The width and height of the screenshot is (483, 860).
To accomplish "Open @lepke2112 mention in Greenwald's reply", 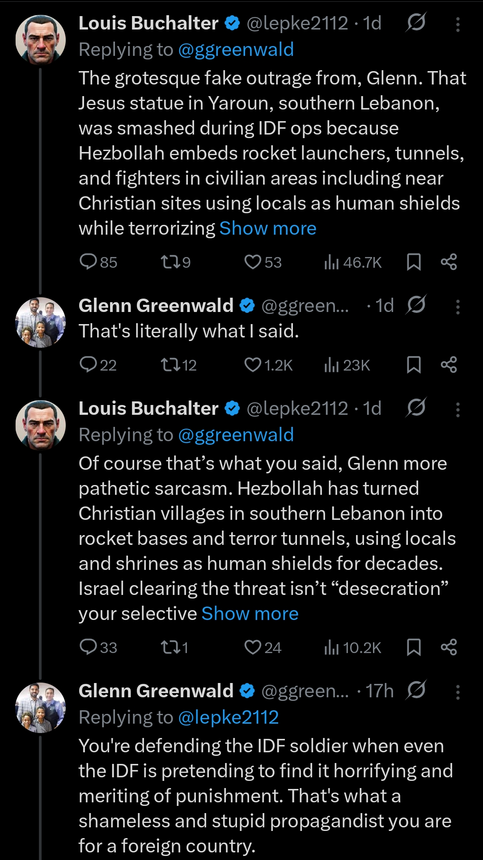I will click(x=228, y=717).
